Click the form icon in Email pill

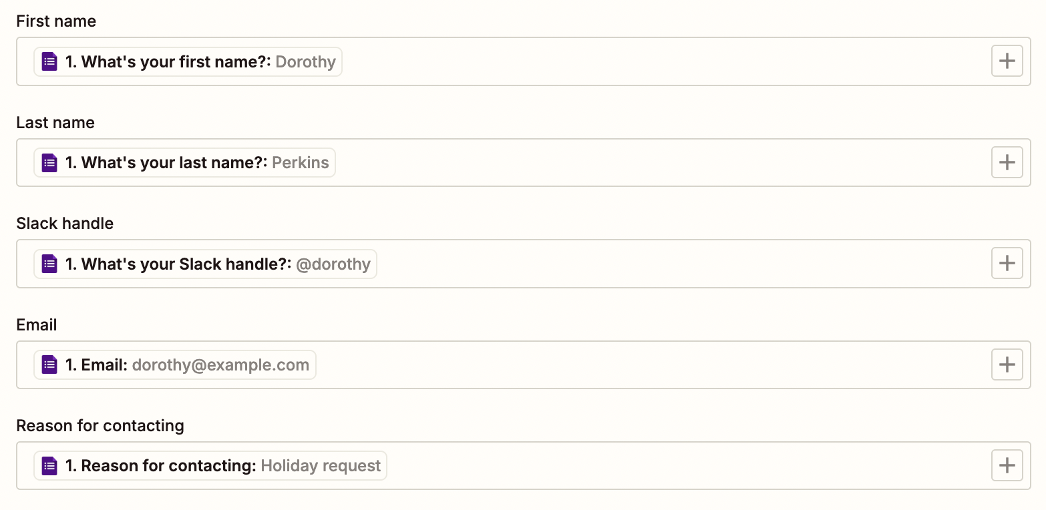coord(49,364)
